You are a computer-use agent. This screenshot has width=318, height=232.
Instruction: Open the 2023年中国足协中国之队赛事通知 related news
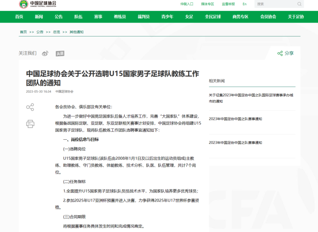click(x=235, y=119)
